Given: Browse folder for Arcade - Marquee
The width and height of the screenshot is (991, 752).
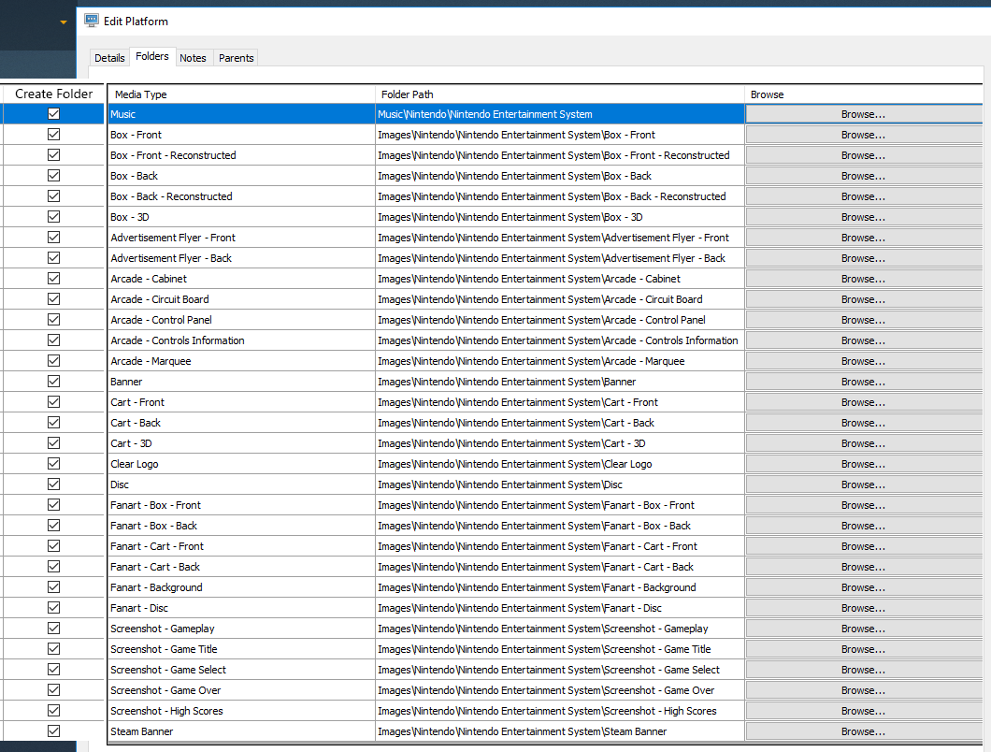Looking at the screenshot, I should tap(863, 361).
